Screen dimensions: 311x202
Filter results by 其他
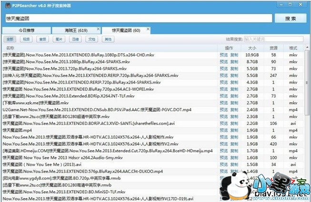(x=108, y=39)
